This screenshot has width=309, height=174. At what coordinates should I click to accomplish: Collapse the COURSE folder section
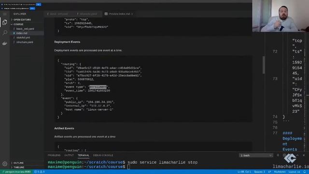[18, 24]
